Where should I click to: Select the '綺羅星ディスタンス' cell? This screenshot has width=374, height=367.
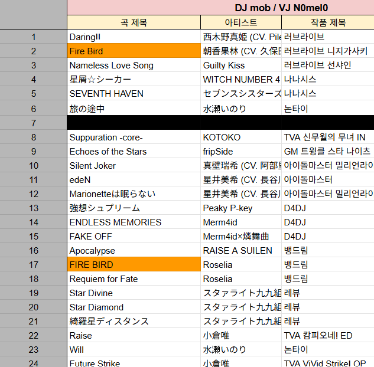click(x=134, y=322)
